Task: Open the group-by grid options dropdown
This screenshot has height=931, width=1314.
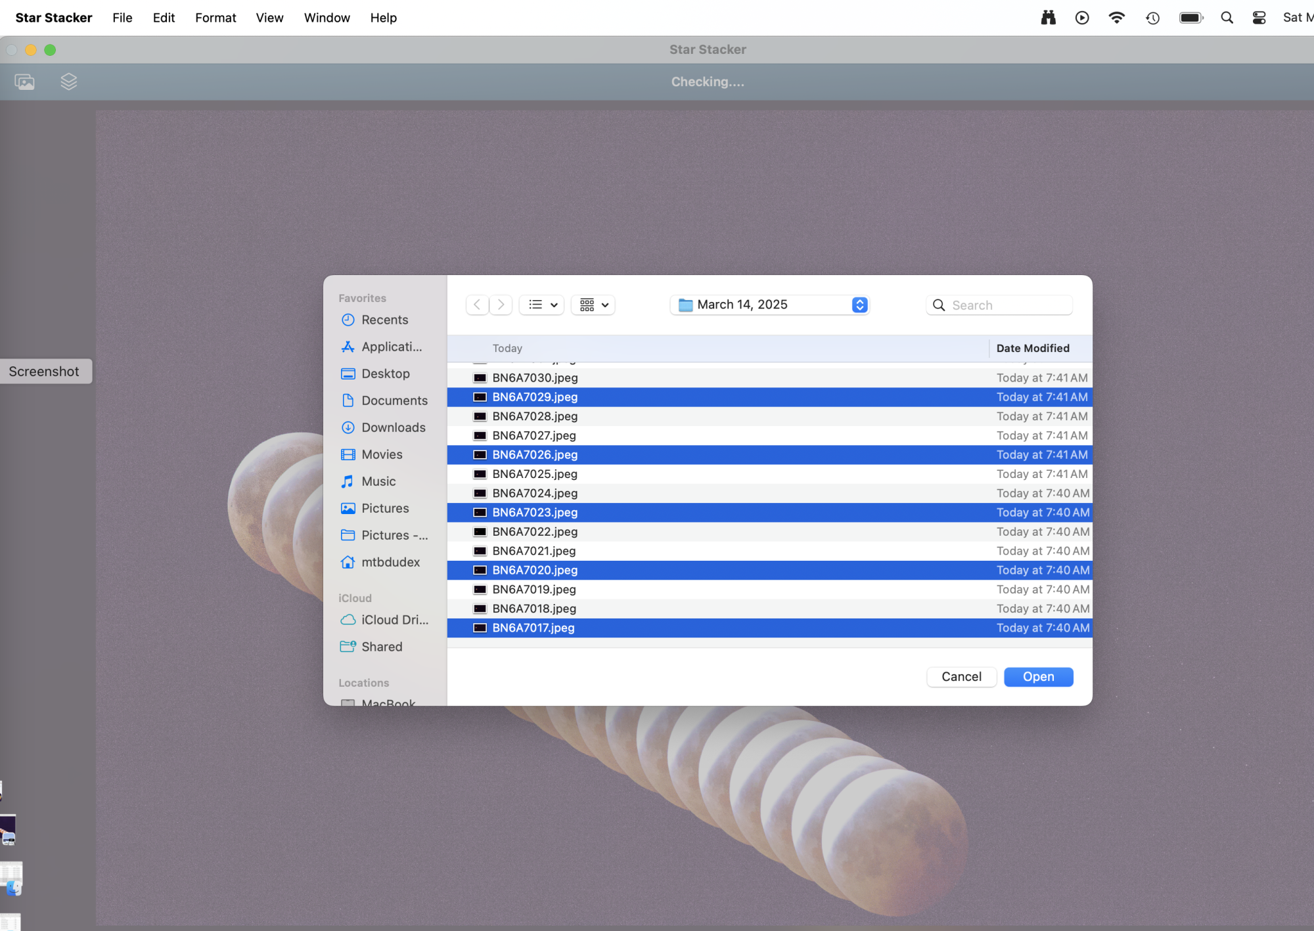Action: point(594,305)
